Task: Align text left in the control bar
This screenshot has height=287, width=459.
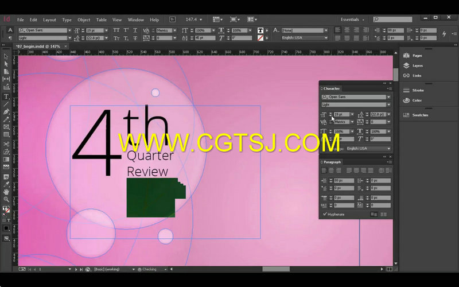Action: click(337, 30)
